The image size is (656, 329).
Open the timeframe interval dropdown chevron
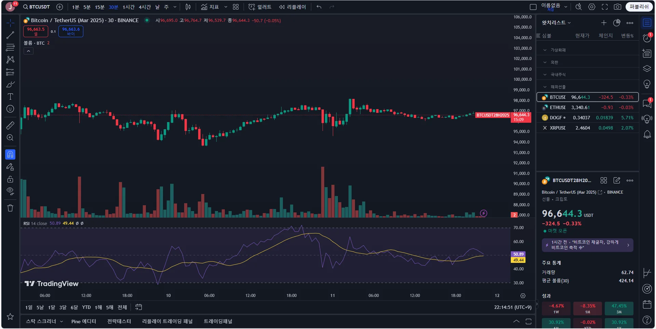coord(175,7)
